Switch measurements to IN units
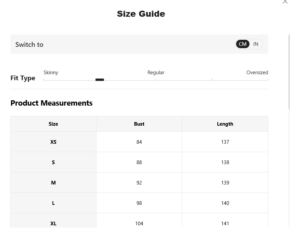 tap(256, 44)
